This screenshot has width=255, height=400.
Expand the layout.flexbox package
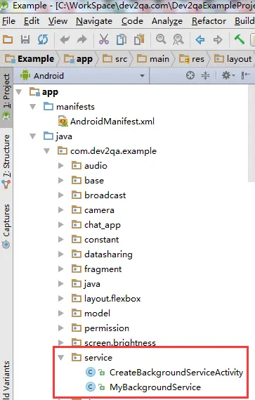coord(60,299)
